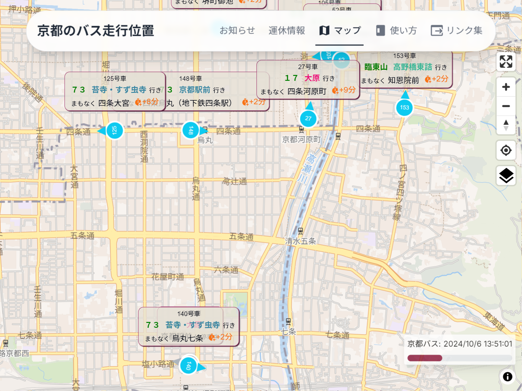Click the 京都バス update progress bar
The width and height of the screenshot is (522, 391).
[x=460, y=358]
